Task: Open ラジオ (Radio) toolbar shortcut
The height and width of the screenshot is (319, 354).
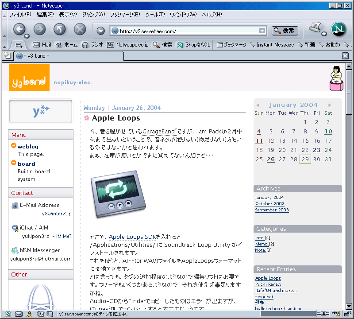Action: (92, 45)
